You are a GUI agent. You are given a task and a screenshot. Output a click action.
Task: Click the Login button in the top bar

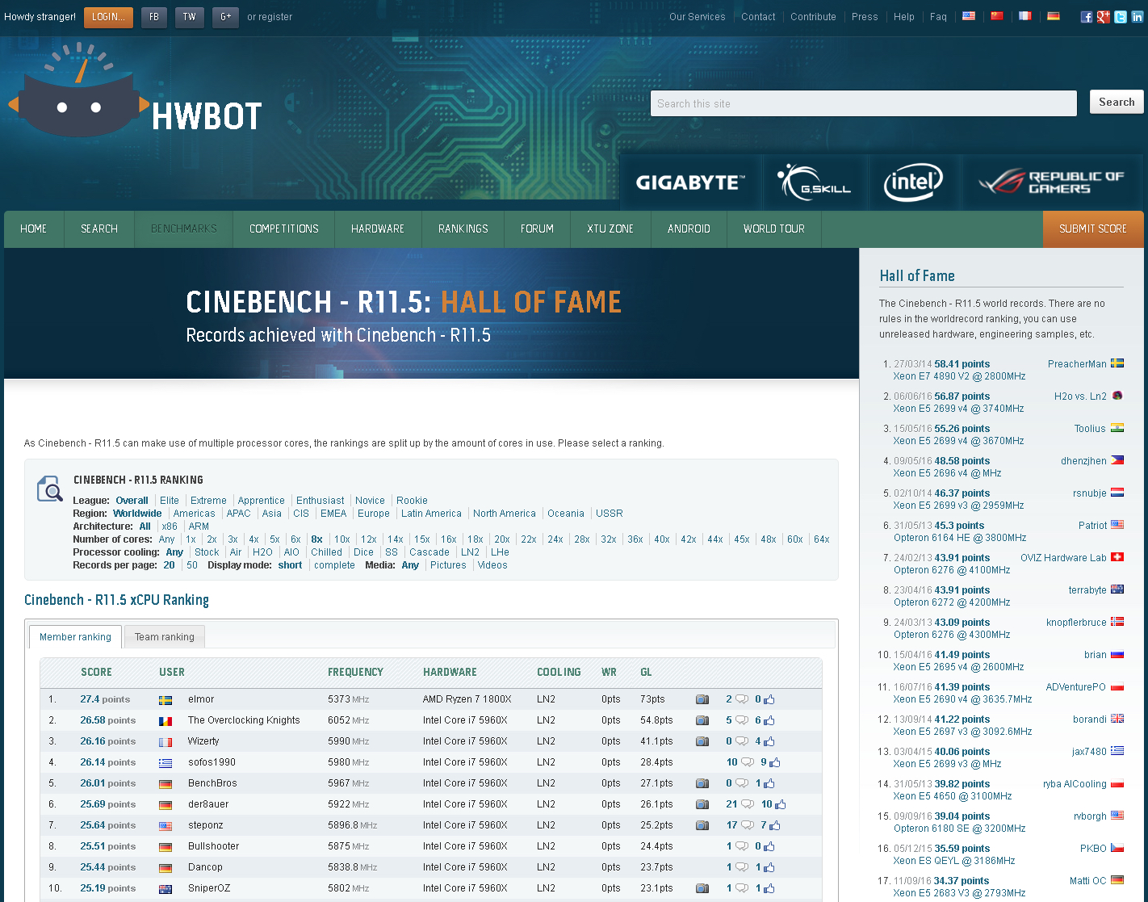[x=108, y=17]
